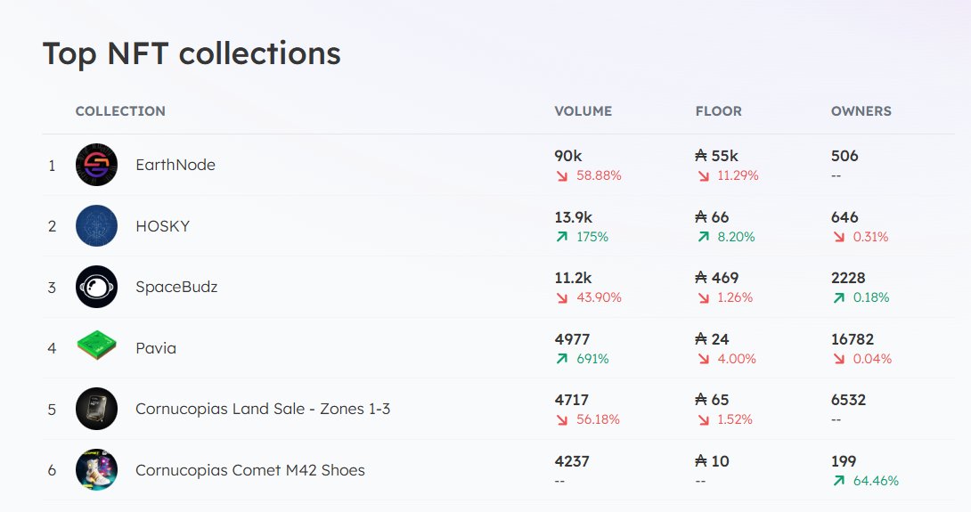Click the EarthNode collection logo icon
The height and width of the screenshot is (512, 971).
(x=96, y=165)
